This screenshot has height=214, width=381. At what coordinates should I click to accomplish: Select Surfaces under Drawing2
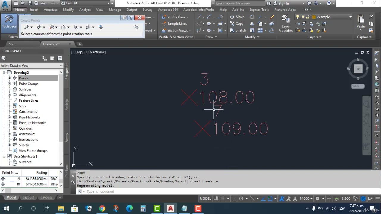pos(25,89)
